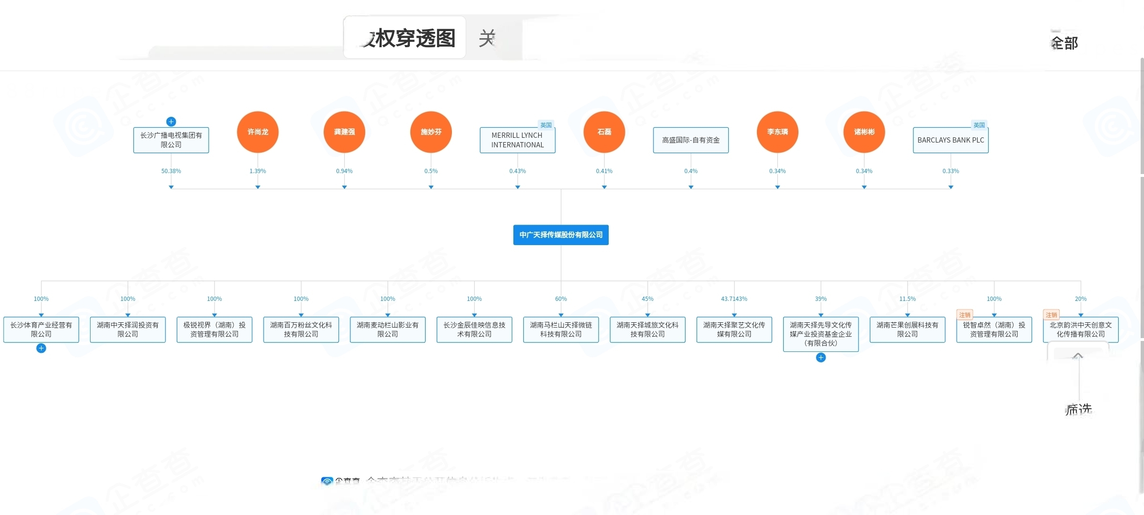This screenshot has width=1144, height=515.
Task: Open MERRILL LYNCH INTERNATIONAL node
Action: [x=518, y=140]
